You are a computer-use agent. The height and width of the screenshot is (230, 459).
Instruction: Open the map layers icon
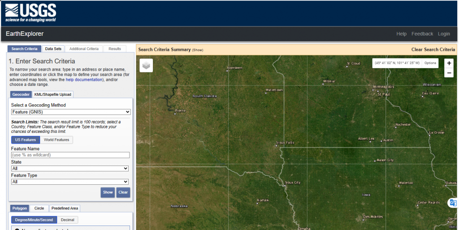[x=146, y=65]
